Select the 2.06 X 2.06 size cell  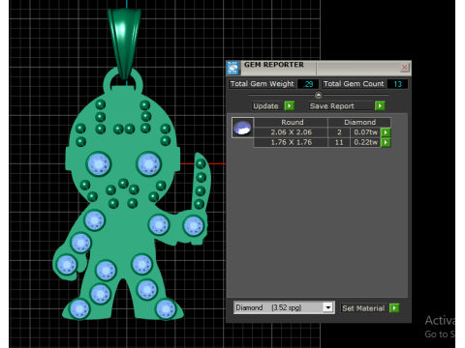(291, 132)
